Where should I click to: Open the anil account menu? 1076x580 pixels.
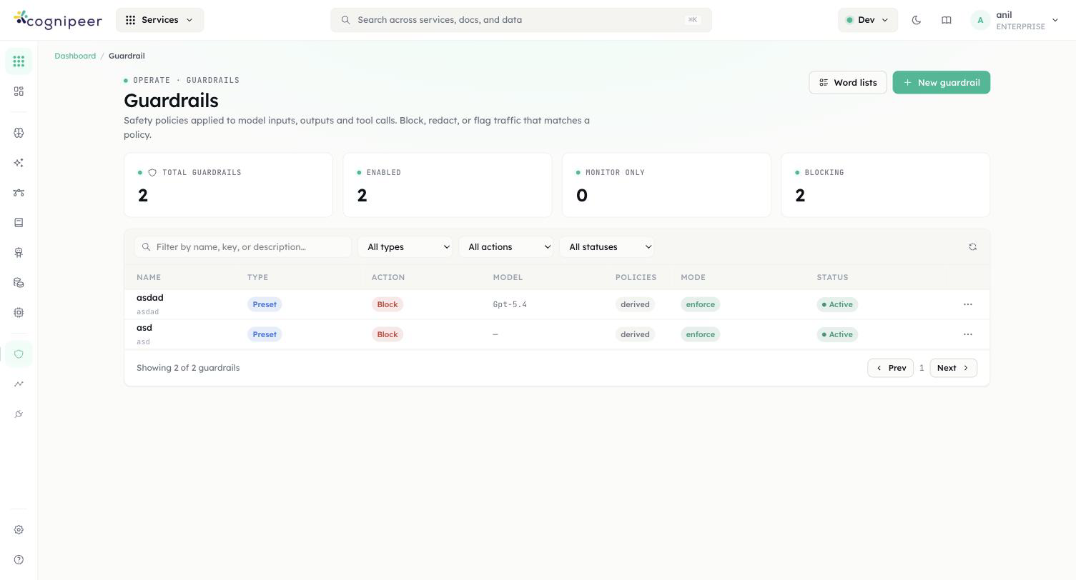[1015, 20]
